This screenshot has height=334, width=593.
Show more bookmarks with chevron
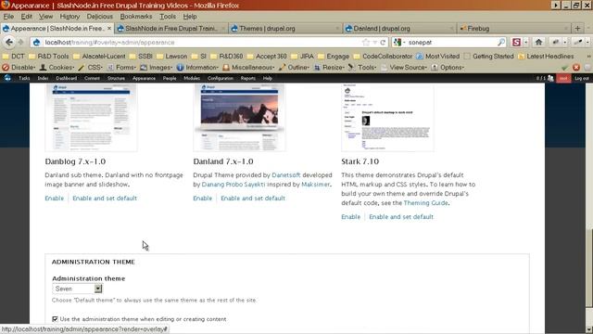[x=588, y=56]
